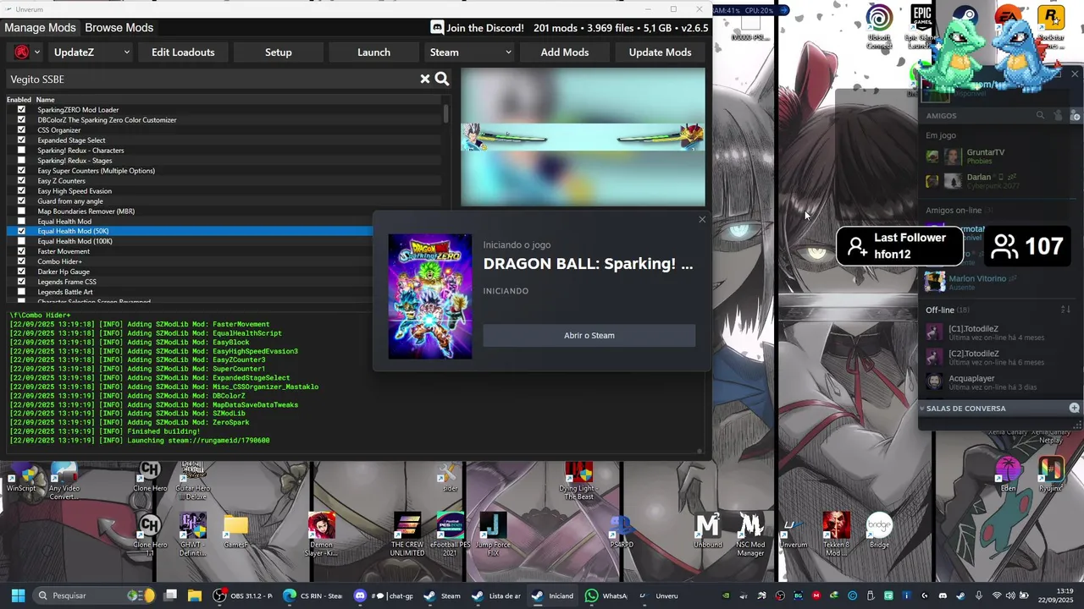
Task: Open Discord tray icon
Action: click(943, 595)
